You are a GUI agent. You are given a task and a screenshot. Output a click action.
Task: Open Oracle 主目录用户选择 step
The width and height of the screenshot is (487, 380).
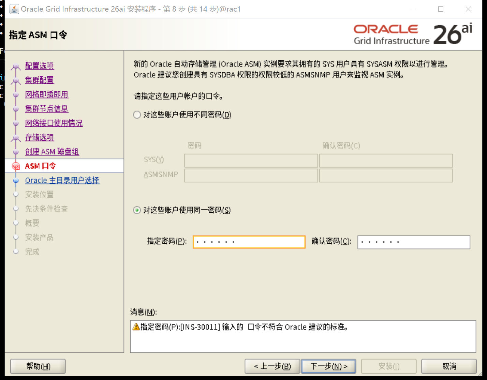62,180
